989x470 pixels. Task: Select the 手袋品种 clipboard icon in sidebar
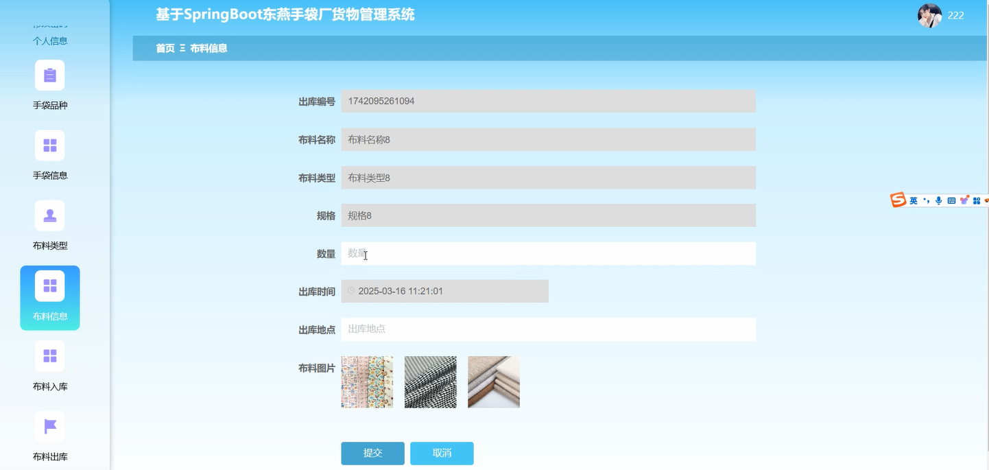(x=49, y=75)
